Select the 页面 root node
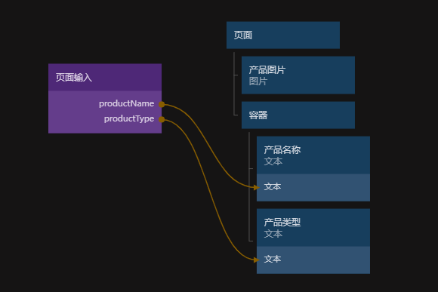The height and width of the screenshot is (292, 438). (283, 35)
